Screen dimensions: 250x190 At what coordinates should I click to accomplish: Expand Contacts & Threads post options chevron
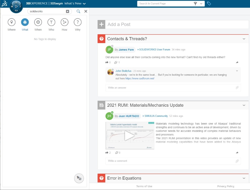244,39
